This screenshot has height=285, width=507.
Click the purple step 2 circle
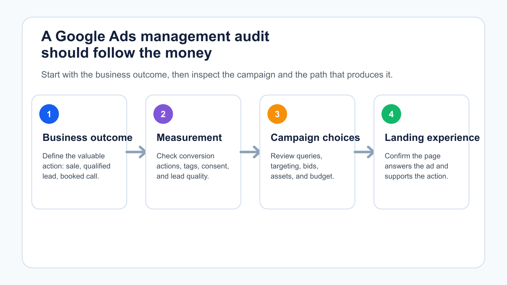point(163,114)
